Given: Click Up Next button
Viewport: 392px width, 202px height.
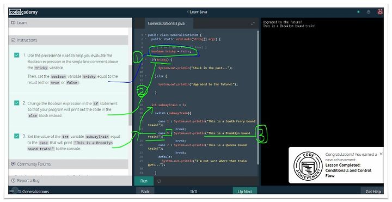Looking at the screenshot, I should click(x=245, y=191).
